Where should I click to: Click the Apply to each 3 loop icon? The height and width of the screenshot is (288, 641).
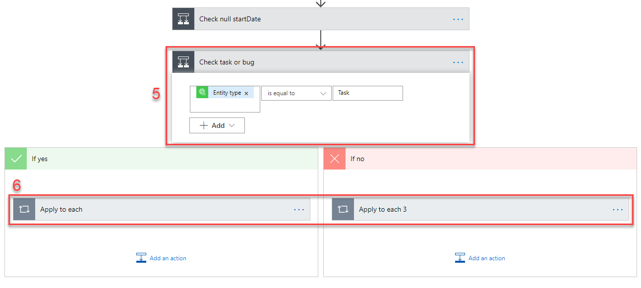point(343,209)
